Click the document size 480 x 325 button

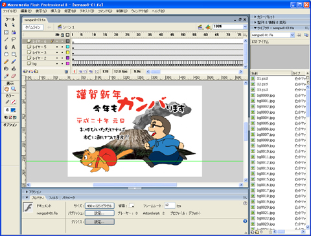pyautogui.click(x=99, y=206)
